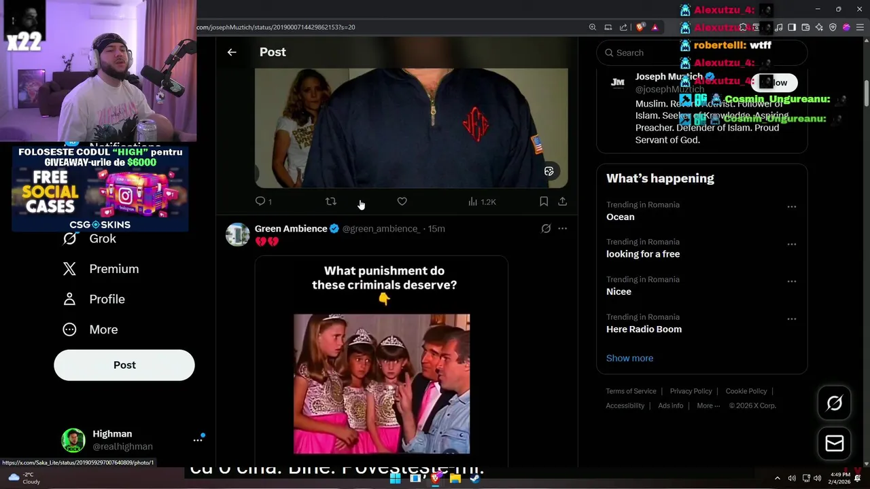870x489 pixels.
Task: Open the Brave hamburger menu
Action: coord(860,27)
